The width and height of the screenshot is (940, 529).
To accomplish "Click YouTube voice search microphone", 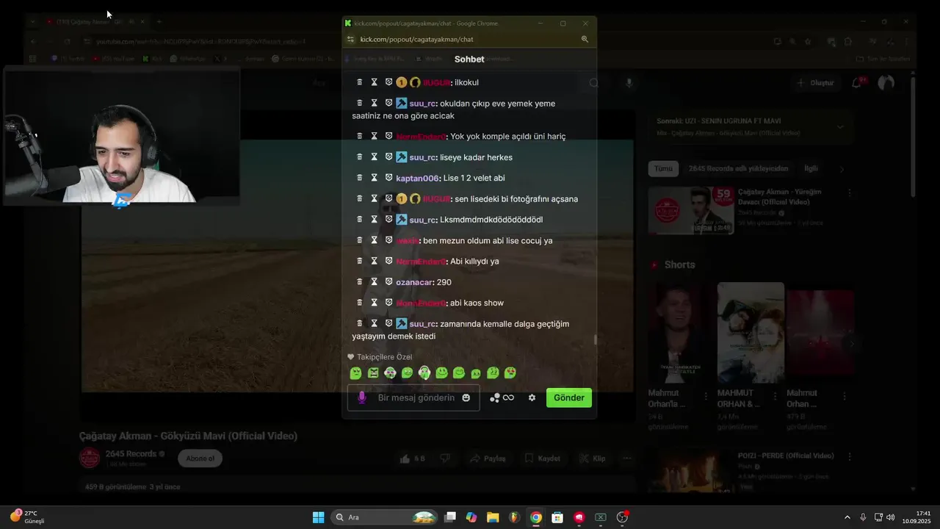I will click(x=629, y=83).
